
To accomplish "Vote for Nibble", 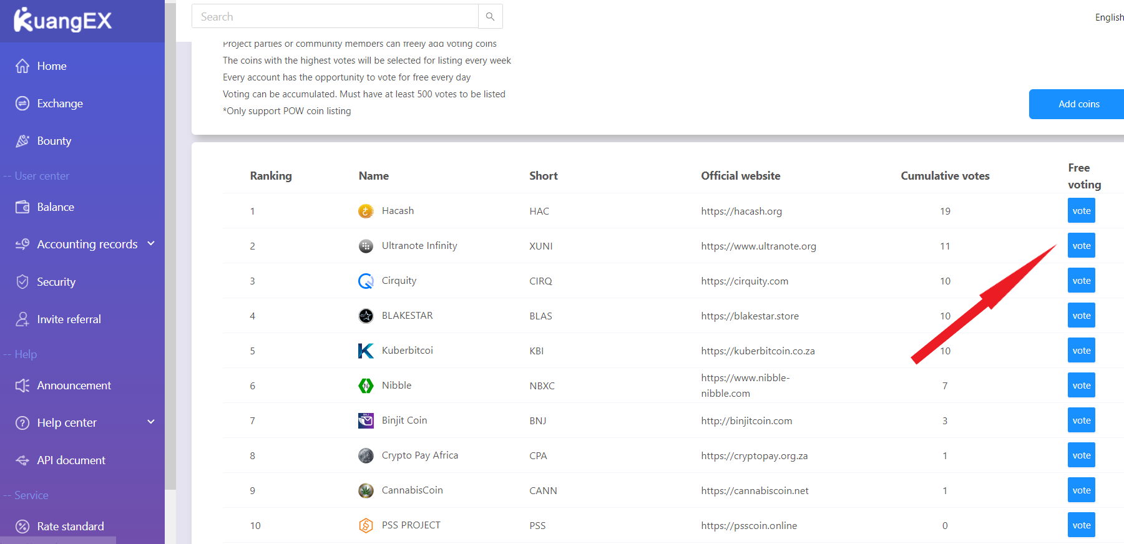I will [1082, 386].
